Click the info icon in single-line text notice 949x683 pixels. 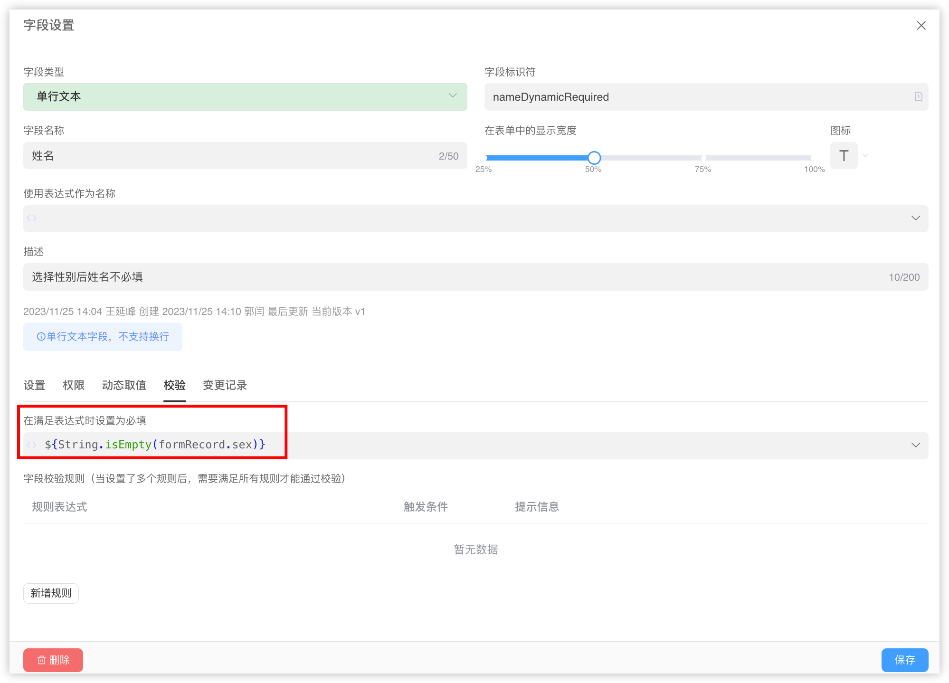point(41,337)
